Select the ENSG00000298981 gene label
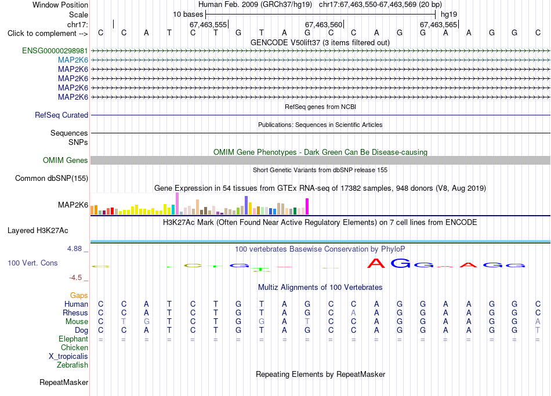This screenshot has width=551, height=396. click(55, 50)
